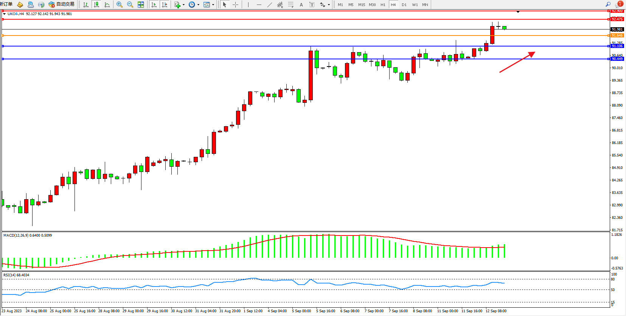Click the New Order (新订单) button
The image size is (626, 316).
[x=6, y=5]
